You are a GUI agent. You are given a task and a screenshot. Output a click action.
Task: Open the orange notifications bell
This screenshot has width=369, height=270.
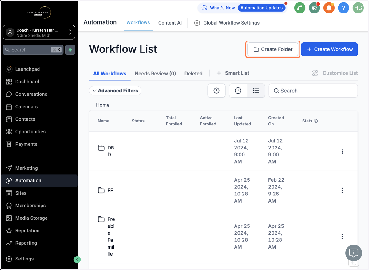pyautogui.click(x=329, y=8)
